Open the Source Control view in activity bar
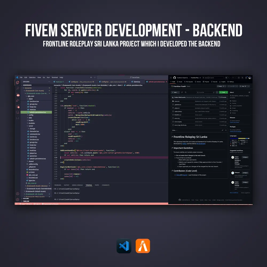 coord(17,94)
